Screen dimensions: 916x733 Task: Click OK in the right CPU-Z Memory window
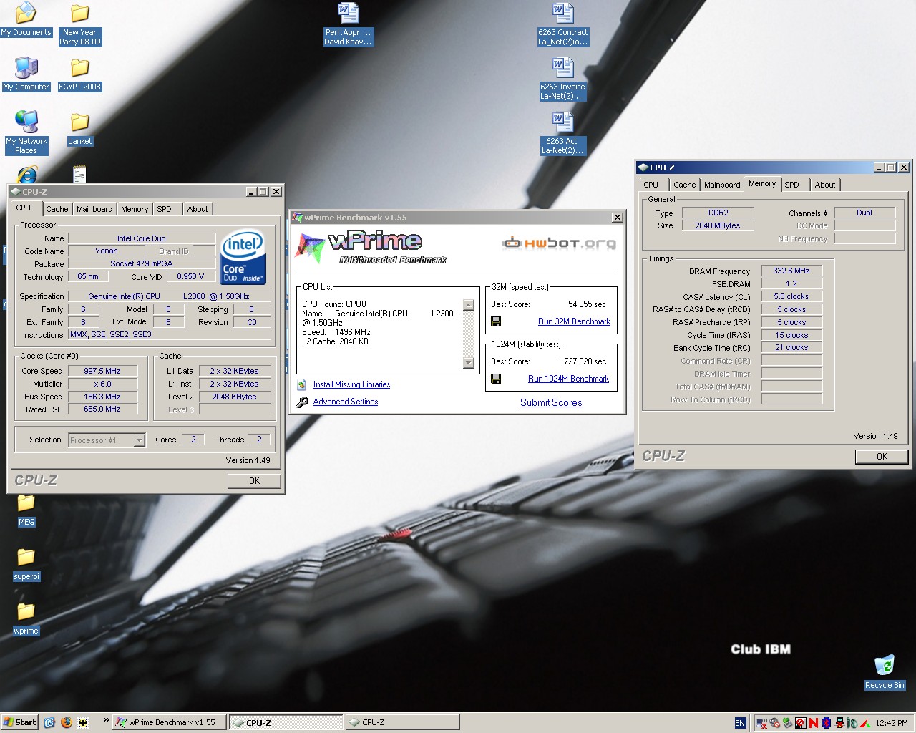pyautogui.click(x=882, y=457)
